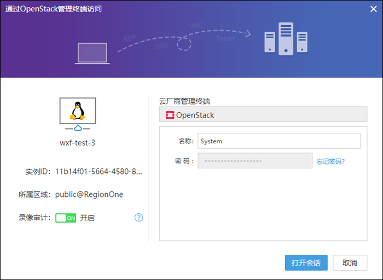Click the 开启 status label
Viewport: 383px width, 280px height.
(87, 218)
